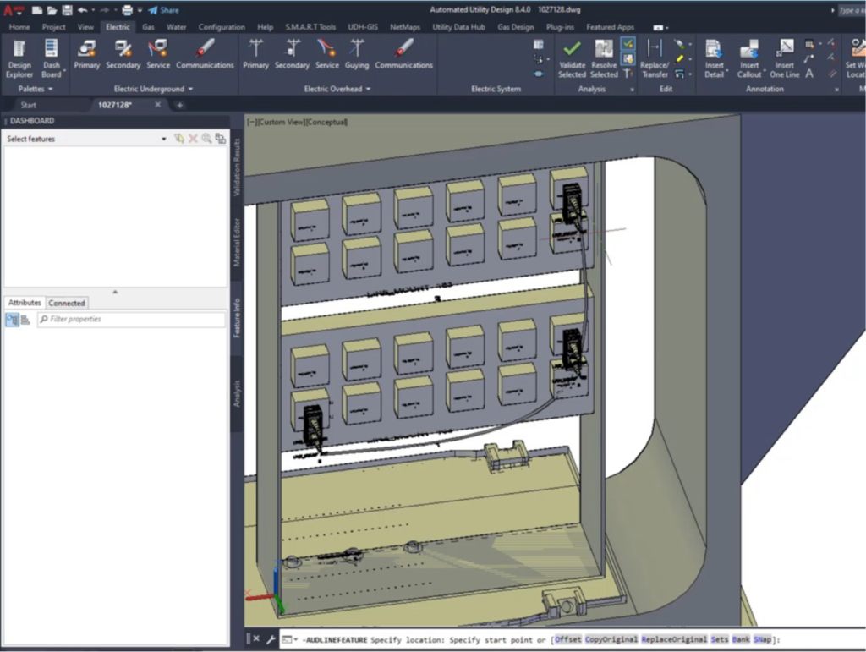Switch to the Start document tab
The width and height of the screenshot is (866, 652).
pos(28,105)
